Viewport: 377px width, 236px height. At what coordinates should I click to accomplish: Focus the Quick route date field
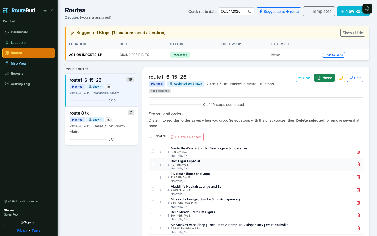click(x=236, y=11)
